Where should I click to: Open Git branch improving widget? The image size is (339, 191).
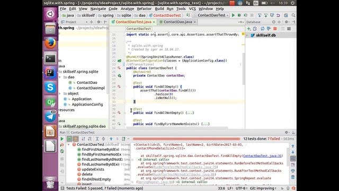[x=263, y=188]
